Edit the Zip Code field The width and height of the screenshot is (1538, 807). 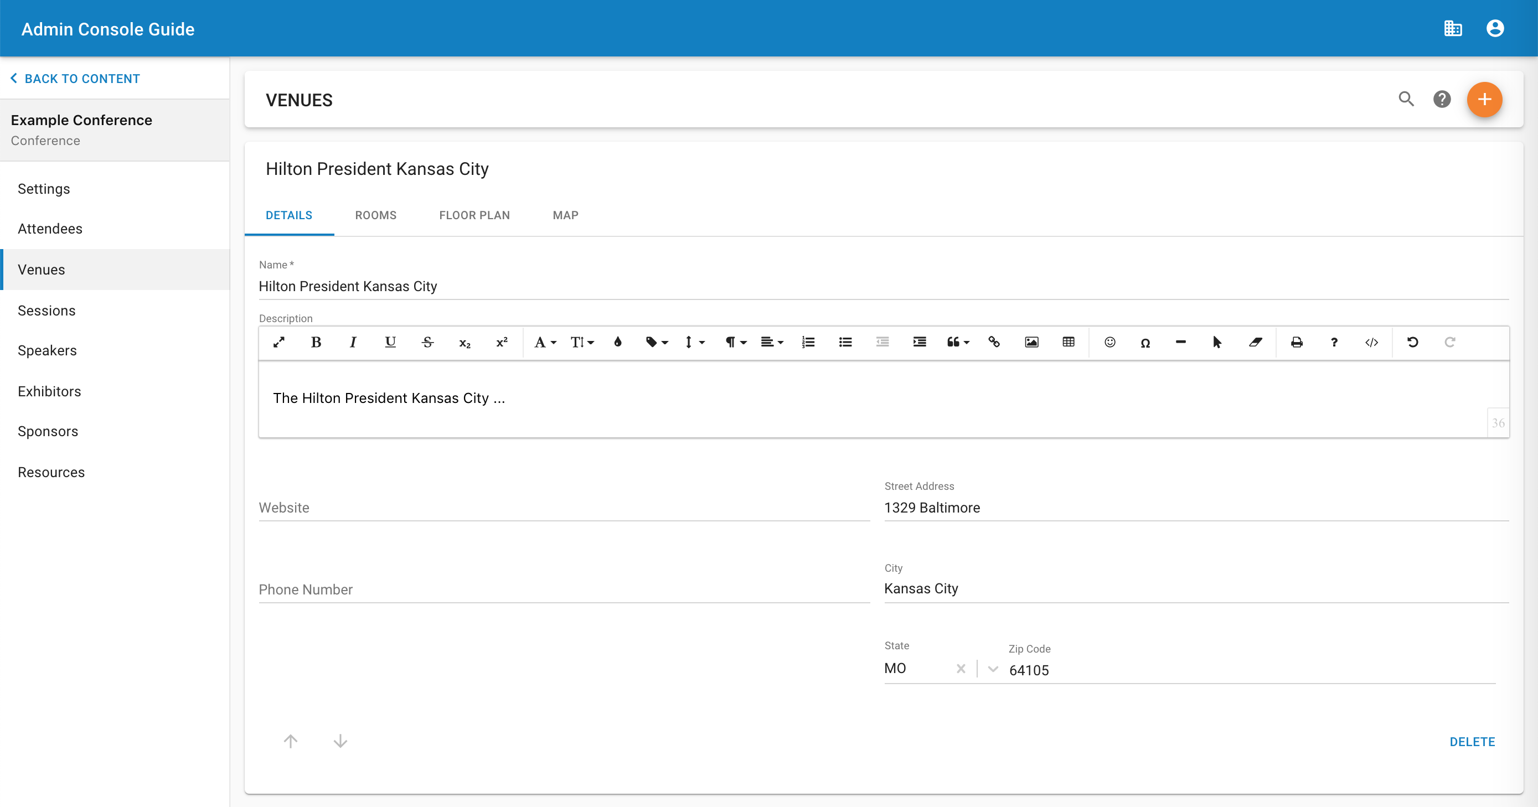[1252, 670]
